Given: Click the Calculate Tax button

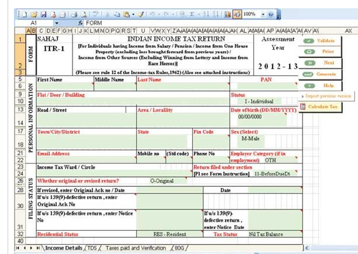Looking at the screenshot, I should coord(320,107).
